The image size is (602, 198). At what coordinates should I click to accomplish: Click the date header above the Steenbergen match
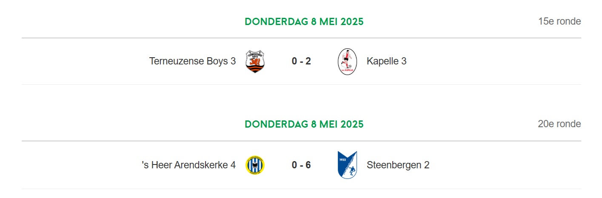pos(304,124)
